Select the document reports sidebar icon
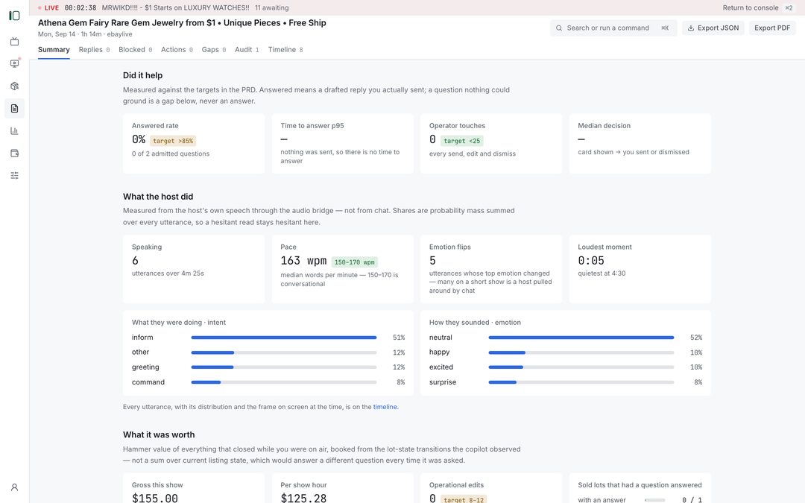 [x=14, y=108]
